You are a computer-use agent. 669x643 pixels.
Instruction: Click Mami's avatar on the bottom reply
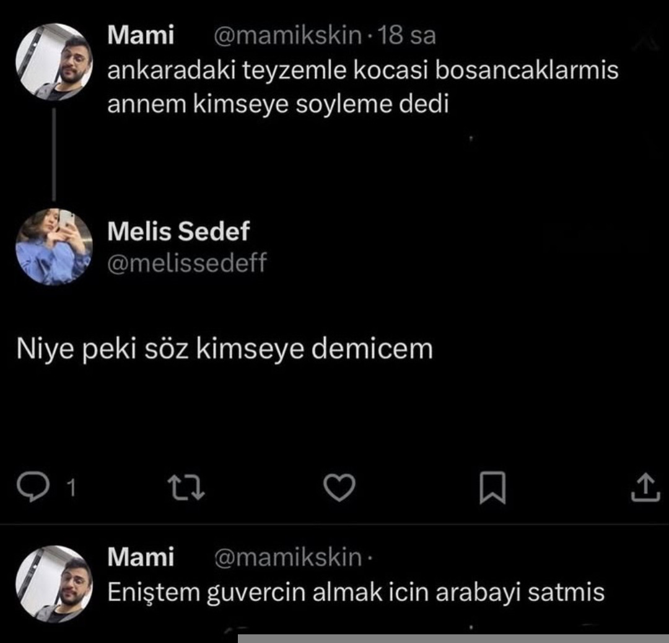[x=54, y=584]
